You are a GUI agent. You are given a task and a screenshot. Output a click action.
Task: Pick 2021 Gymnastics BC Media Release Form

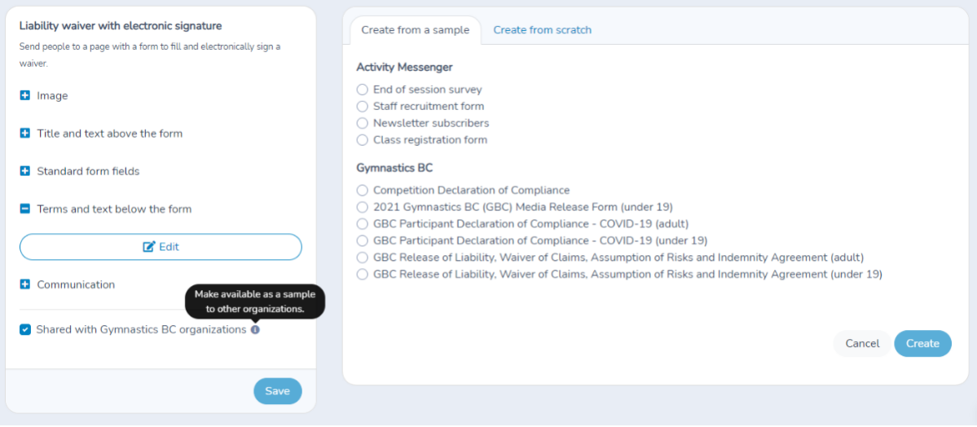click(362, 207)
